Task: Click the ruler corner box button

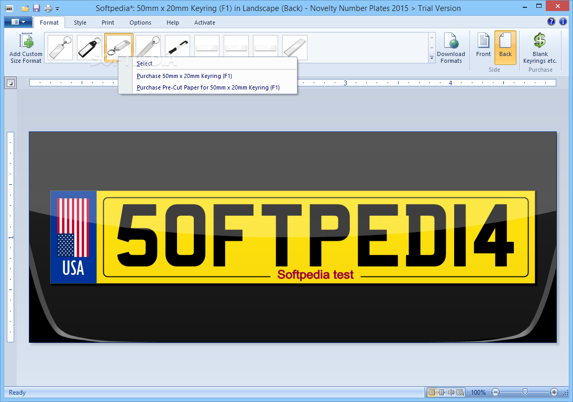Action: point(10,84)
